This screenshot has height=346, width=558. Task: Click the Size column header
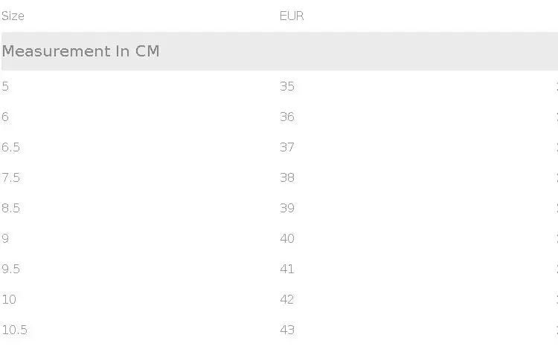click(x=13, y=16)
